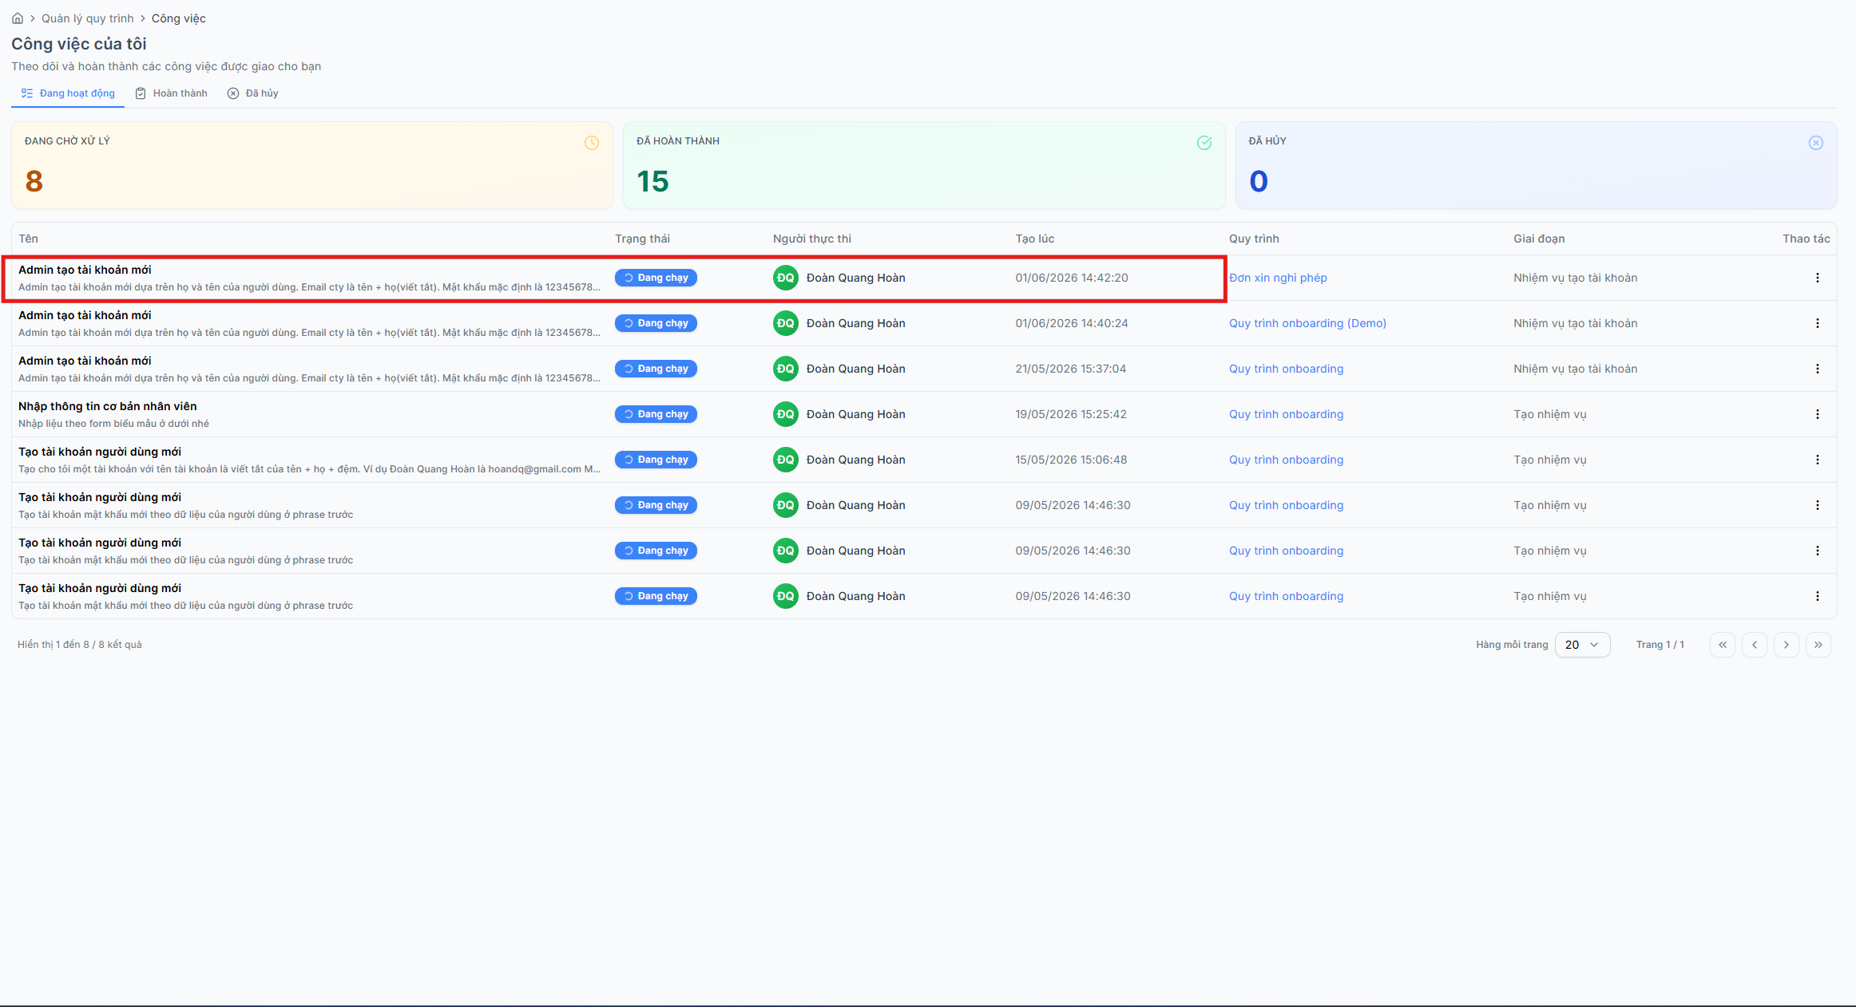The height and width of the screenshot is (1007, 1856).
Task: Open Đã hủy summary card showing 0
Action: 1537,165
